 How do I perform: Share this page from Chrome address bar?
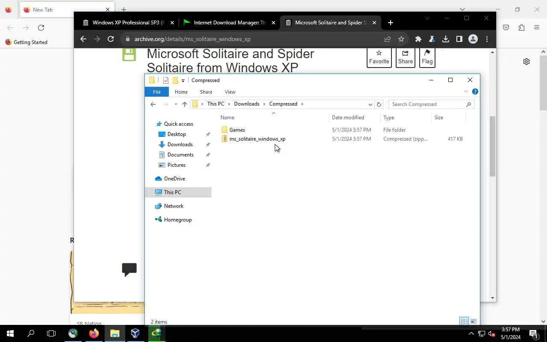(x=388, y=39)
